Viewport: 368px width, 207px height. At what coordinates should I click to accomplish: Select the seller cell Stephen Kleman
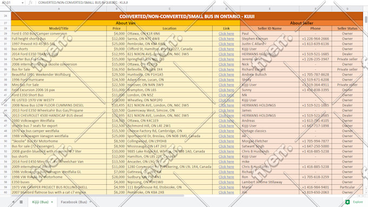pos(270,39)
